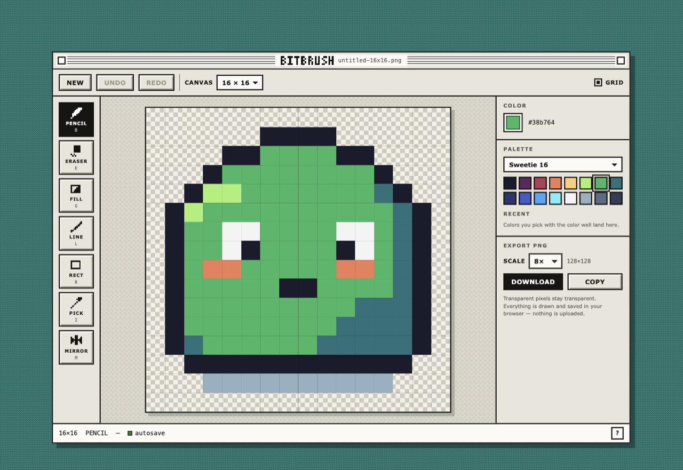Pick the light lime green palette swatch
This screenshot has width=683, height=470.
(x=586, y=183)
